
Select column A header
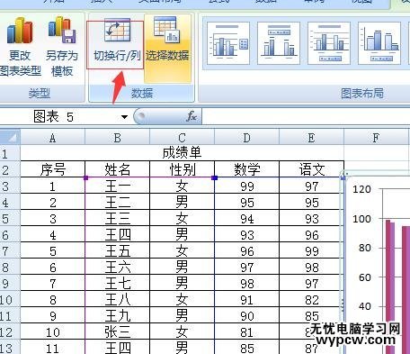[x=52, y=138]
